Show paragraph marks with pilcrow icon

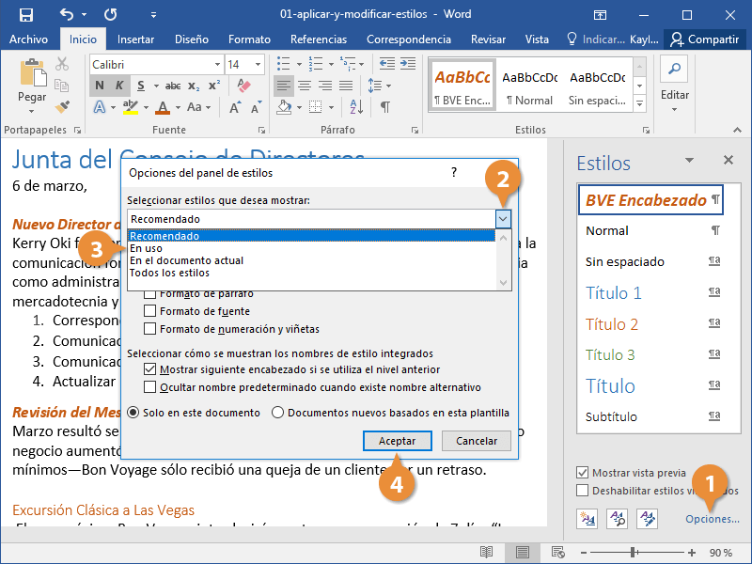(385, 107)
